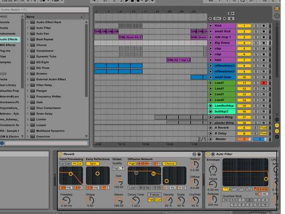The image size is (285, 214).
Task: Enable the Reverb Freeze switch
Action: tap(154, 195)
